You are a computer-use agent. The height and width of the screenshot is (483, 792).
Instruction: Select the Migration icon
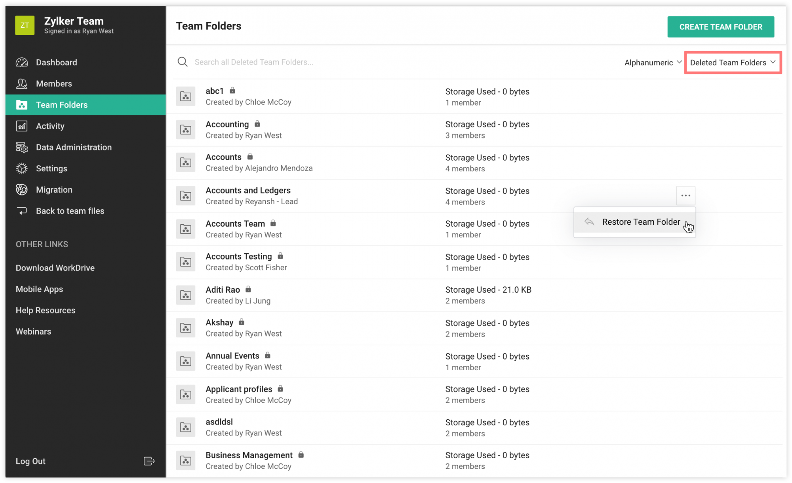[x=22, y=189]
